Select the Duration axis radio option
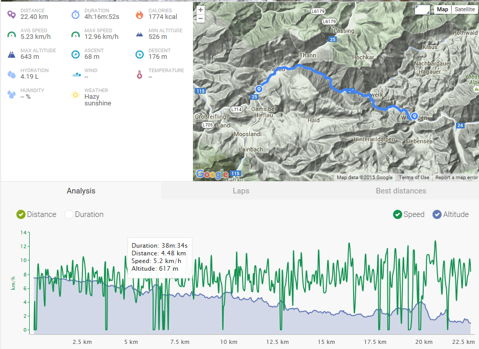The width and height of the screenshot is (479, 349). [x=69, y=214]
